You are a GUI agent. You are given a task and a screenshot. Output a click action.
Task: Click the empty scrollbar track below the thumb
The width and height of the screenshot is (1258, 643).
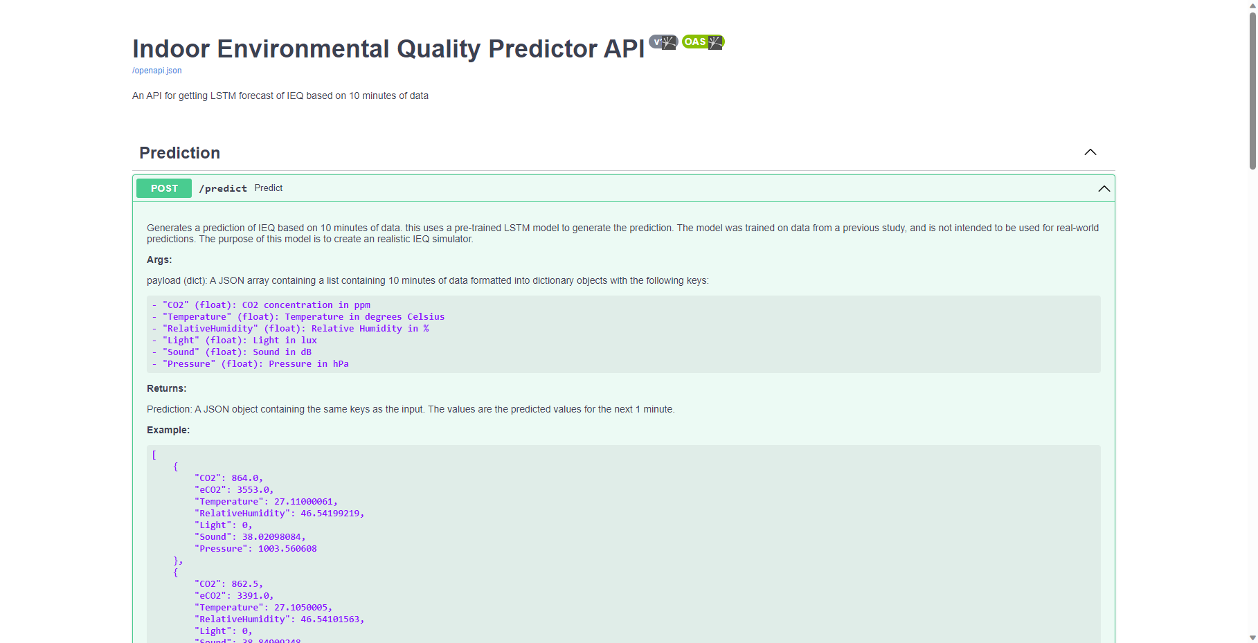click(x=1252, y=401)
